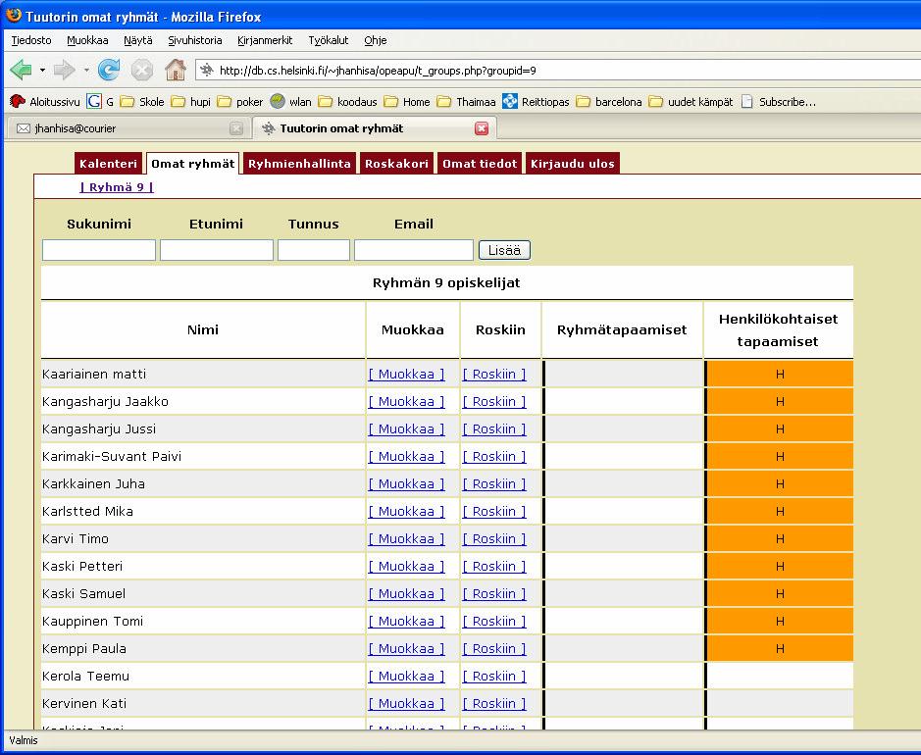Viewport: 921px width, 755px height.
Task: Open the uudet kämpät bookmark folder
Action: point(691,102)
